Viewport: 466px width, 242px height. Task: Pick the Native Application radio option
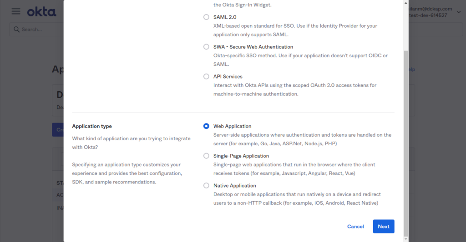[206, 186]
